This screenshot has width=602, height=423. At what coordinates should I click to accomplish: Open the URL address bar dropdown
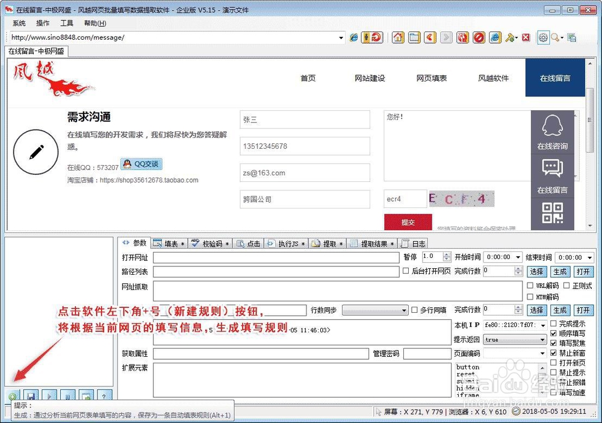pos(341,37)
